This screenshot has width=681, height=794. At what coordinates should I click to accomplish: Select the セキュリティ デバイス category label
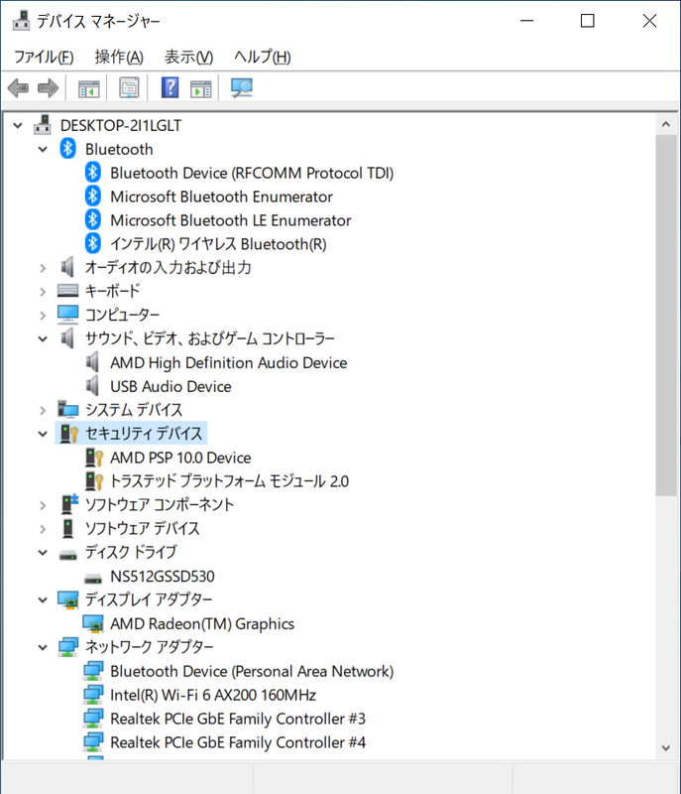point(144,434)
